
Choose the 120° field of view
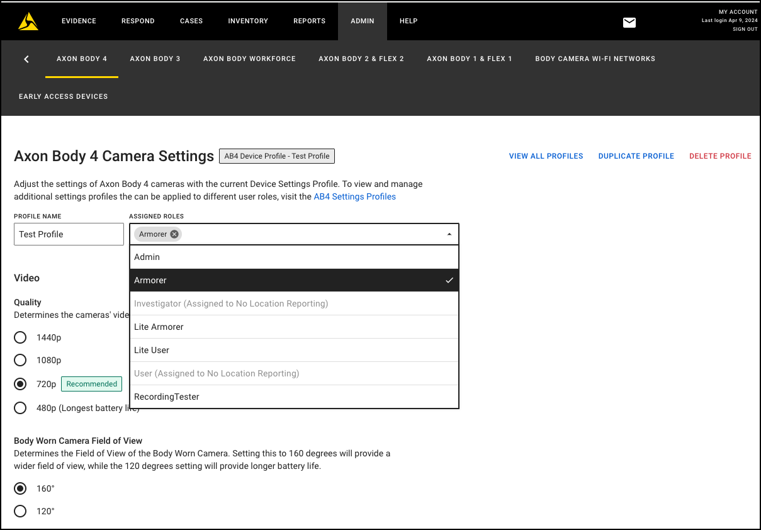click(20, 511)
